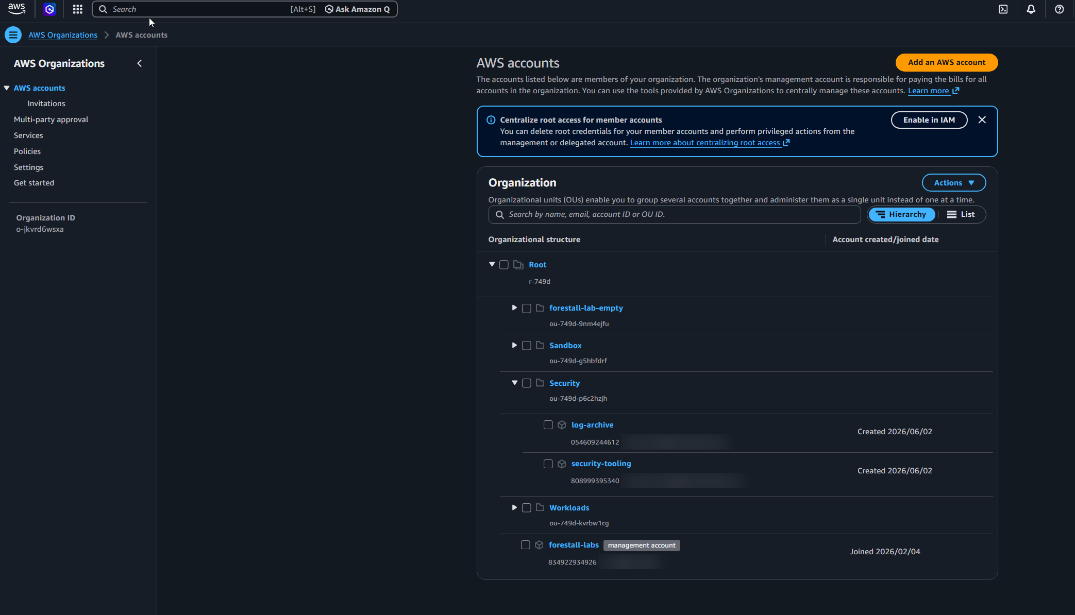Viewport: 1075px width, 615px height.
Task: Launch the CloudShell terminal icon
Action: point(1003,9)
